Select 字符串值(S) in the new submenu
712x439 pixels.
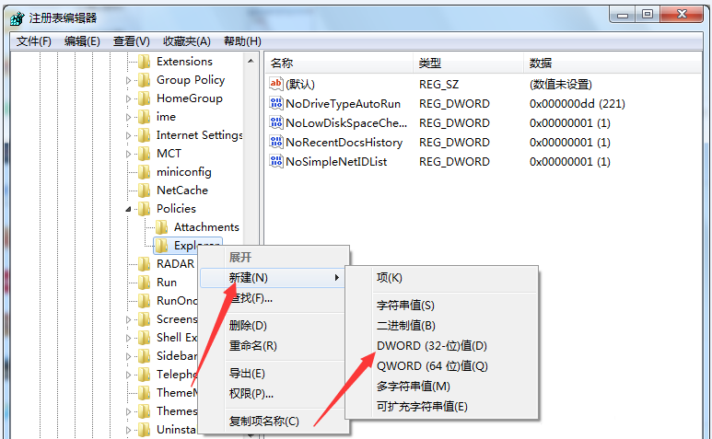[405, 306]
